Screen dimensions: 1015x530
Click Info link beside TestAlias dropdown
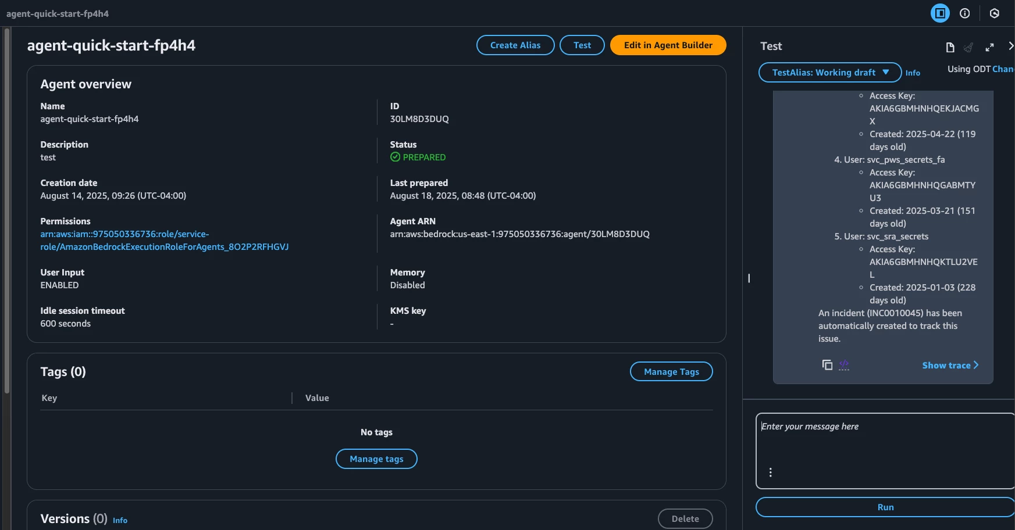[x=913, y=73]
